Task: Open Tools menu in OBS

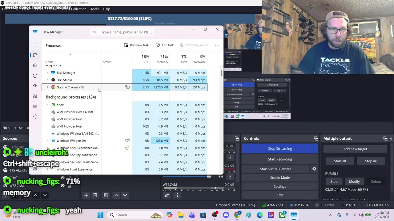Action: pos(94,9)
